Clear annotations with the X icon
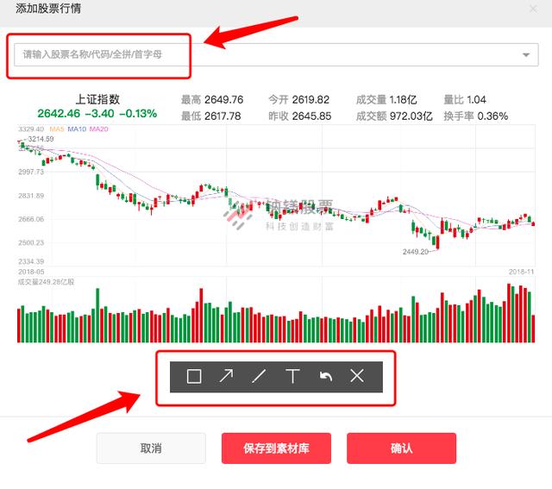 point(357,376)
